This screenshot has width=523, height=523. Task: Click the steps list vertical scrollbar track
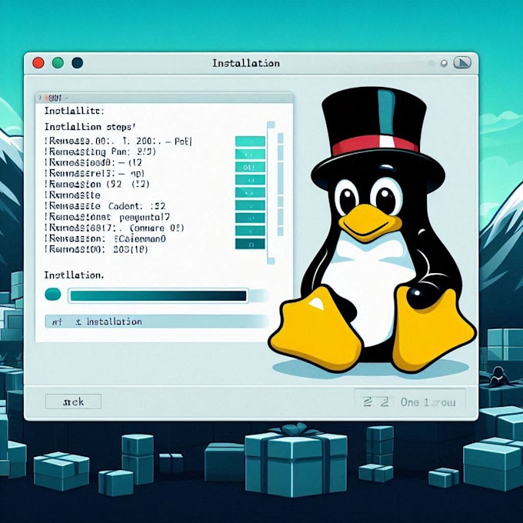(x=271, y=193)
